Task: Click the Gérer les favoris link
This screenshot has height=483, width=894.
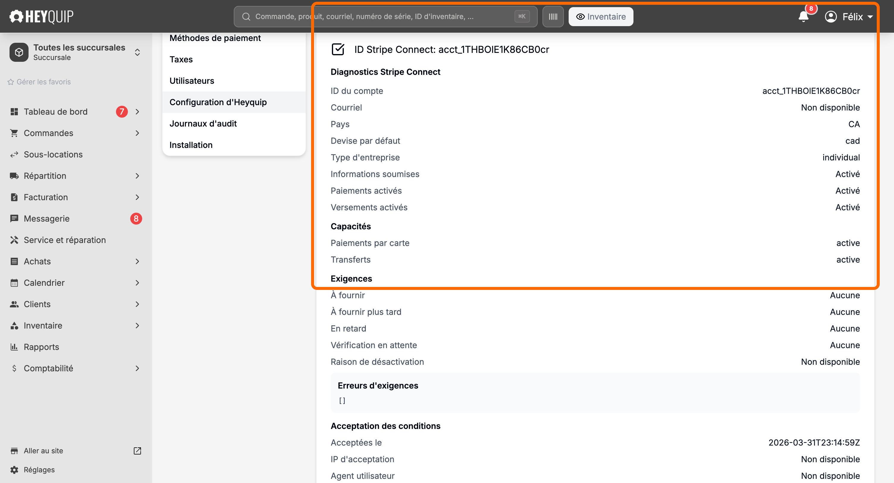Action: coord(39,82)
